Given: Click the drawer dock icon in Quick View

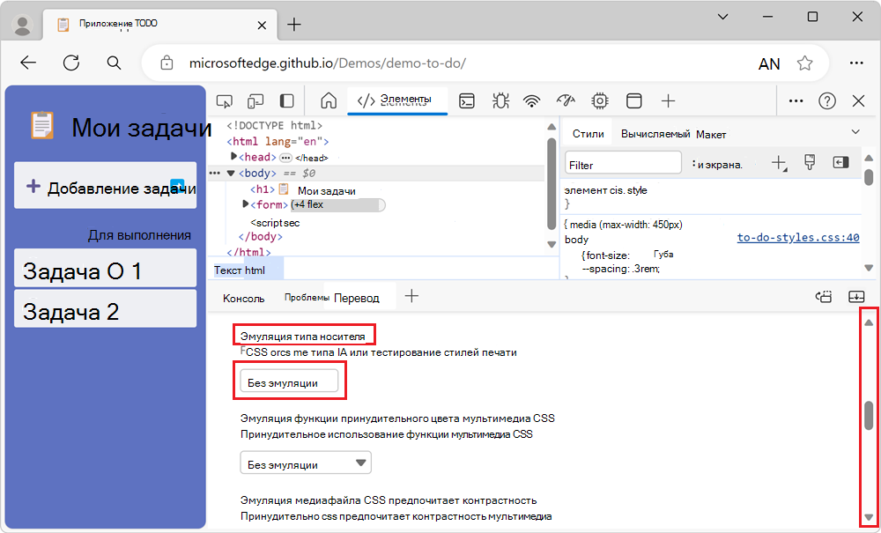Looking at the screenshot, I should click(824, 297).
